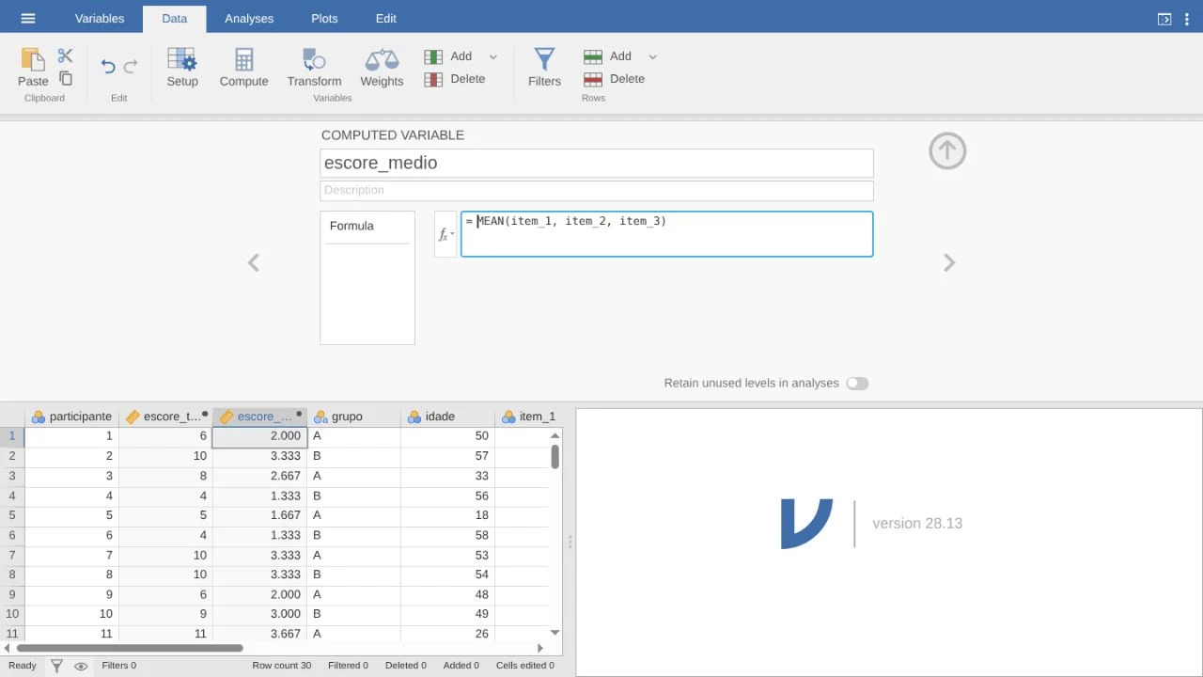Select row number 1 header
This screenshot has height=677, width=1203.
coord(12,436)
